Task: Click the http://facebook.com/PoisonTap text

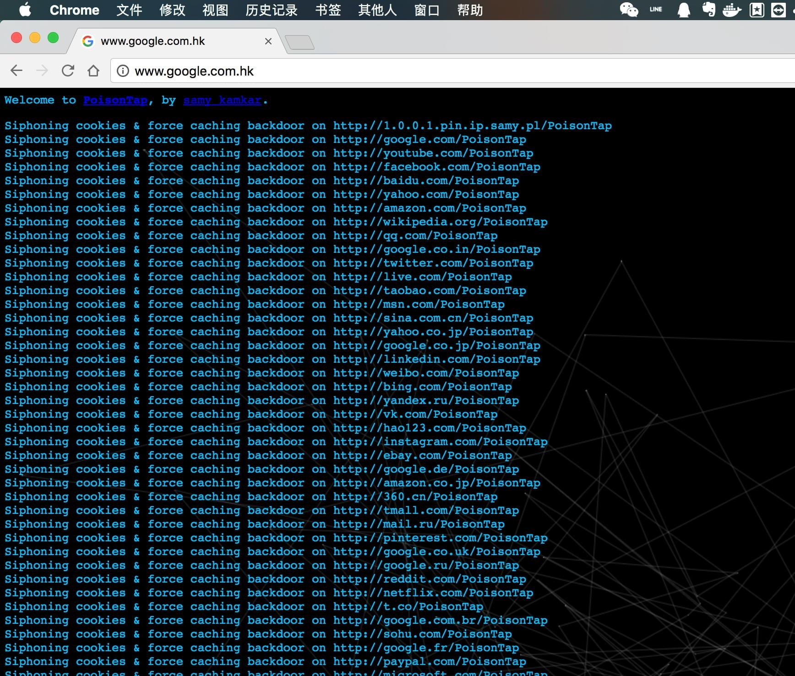Action: tap(436, 167)
